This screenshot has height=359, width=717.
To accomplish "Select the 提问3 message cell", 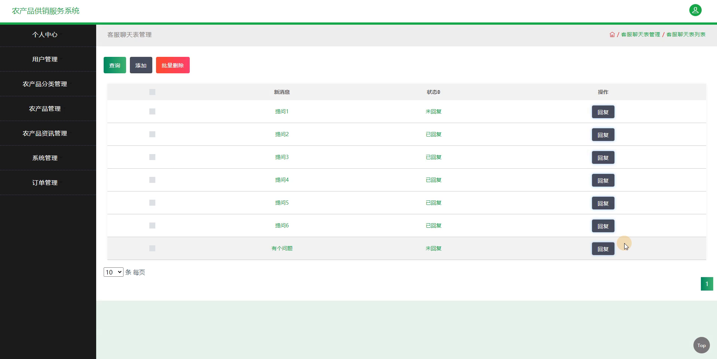I will tap(282, 157).
